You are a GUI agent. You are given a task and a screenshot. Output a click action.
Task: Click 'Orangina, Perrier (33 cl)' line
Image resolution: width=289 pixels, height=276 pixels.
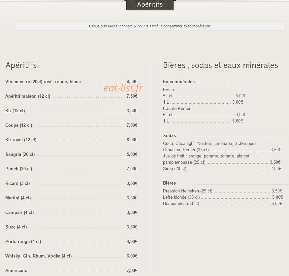(222, 150)
